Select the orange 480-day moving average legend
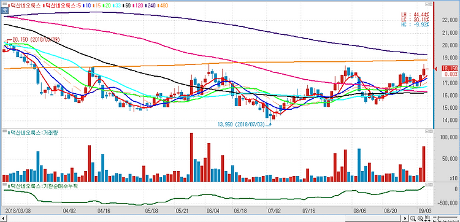Screen dimensions: 460x222 tap(163, 6)
